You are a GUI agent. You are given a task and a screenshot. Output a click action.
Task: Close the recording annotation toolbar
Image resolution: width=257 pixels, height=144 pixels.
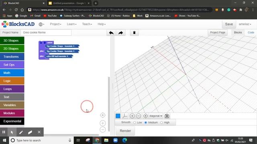tap(39, 132)
